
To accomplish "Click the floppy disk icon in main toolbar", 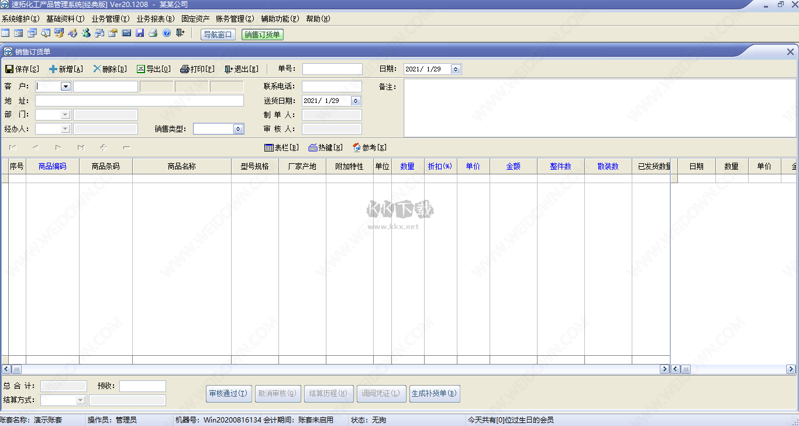I will [140, 33].
